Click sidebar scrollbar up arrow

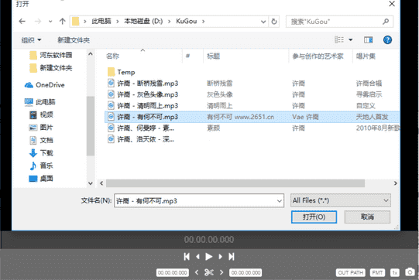tap(91, 54)
